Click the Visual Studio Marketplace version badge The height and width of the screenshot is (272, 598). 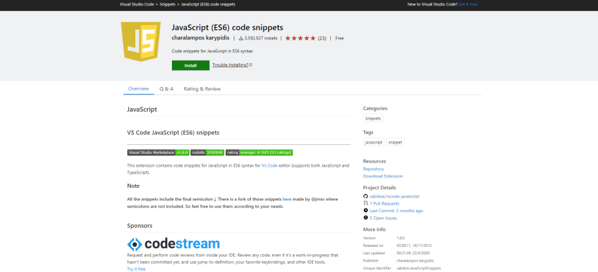pos(158,152)
